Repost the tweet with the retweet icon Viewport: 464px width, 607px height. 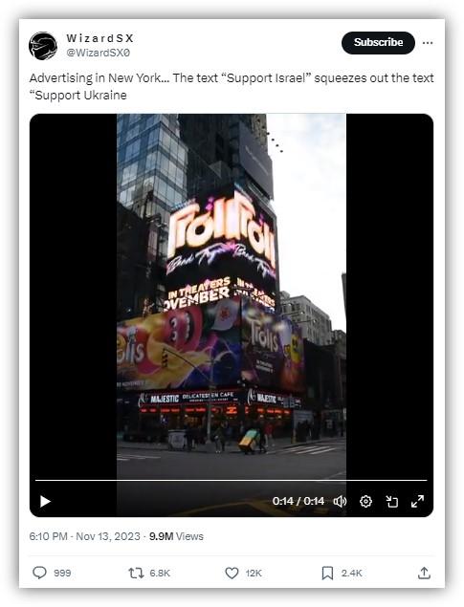(136, 573)
